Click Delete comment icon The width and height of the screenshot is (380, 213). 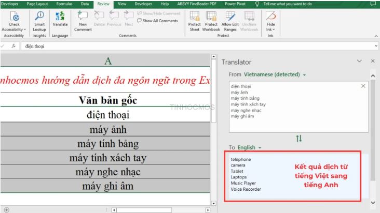point(99,19)
